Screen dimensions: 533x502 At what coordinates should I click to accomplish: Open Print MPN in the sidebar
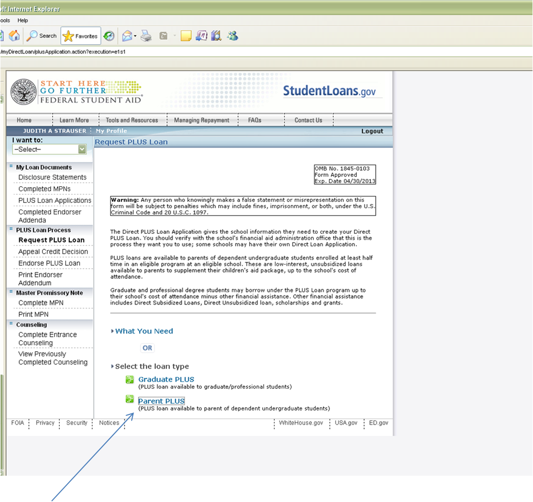click(x=33, y=314)
